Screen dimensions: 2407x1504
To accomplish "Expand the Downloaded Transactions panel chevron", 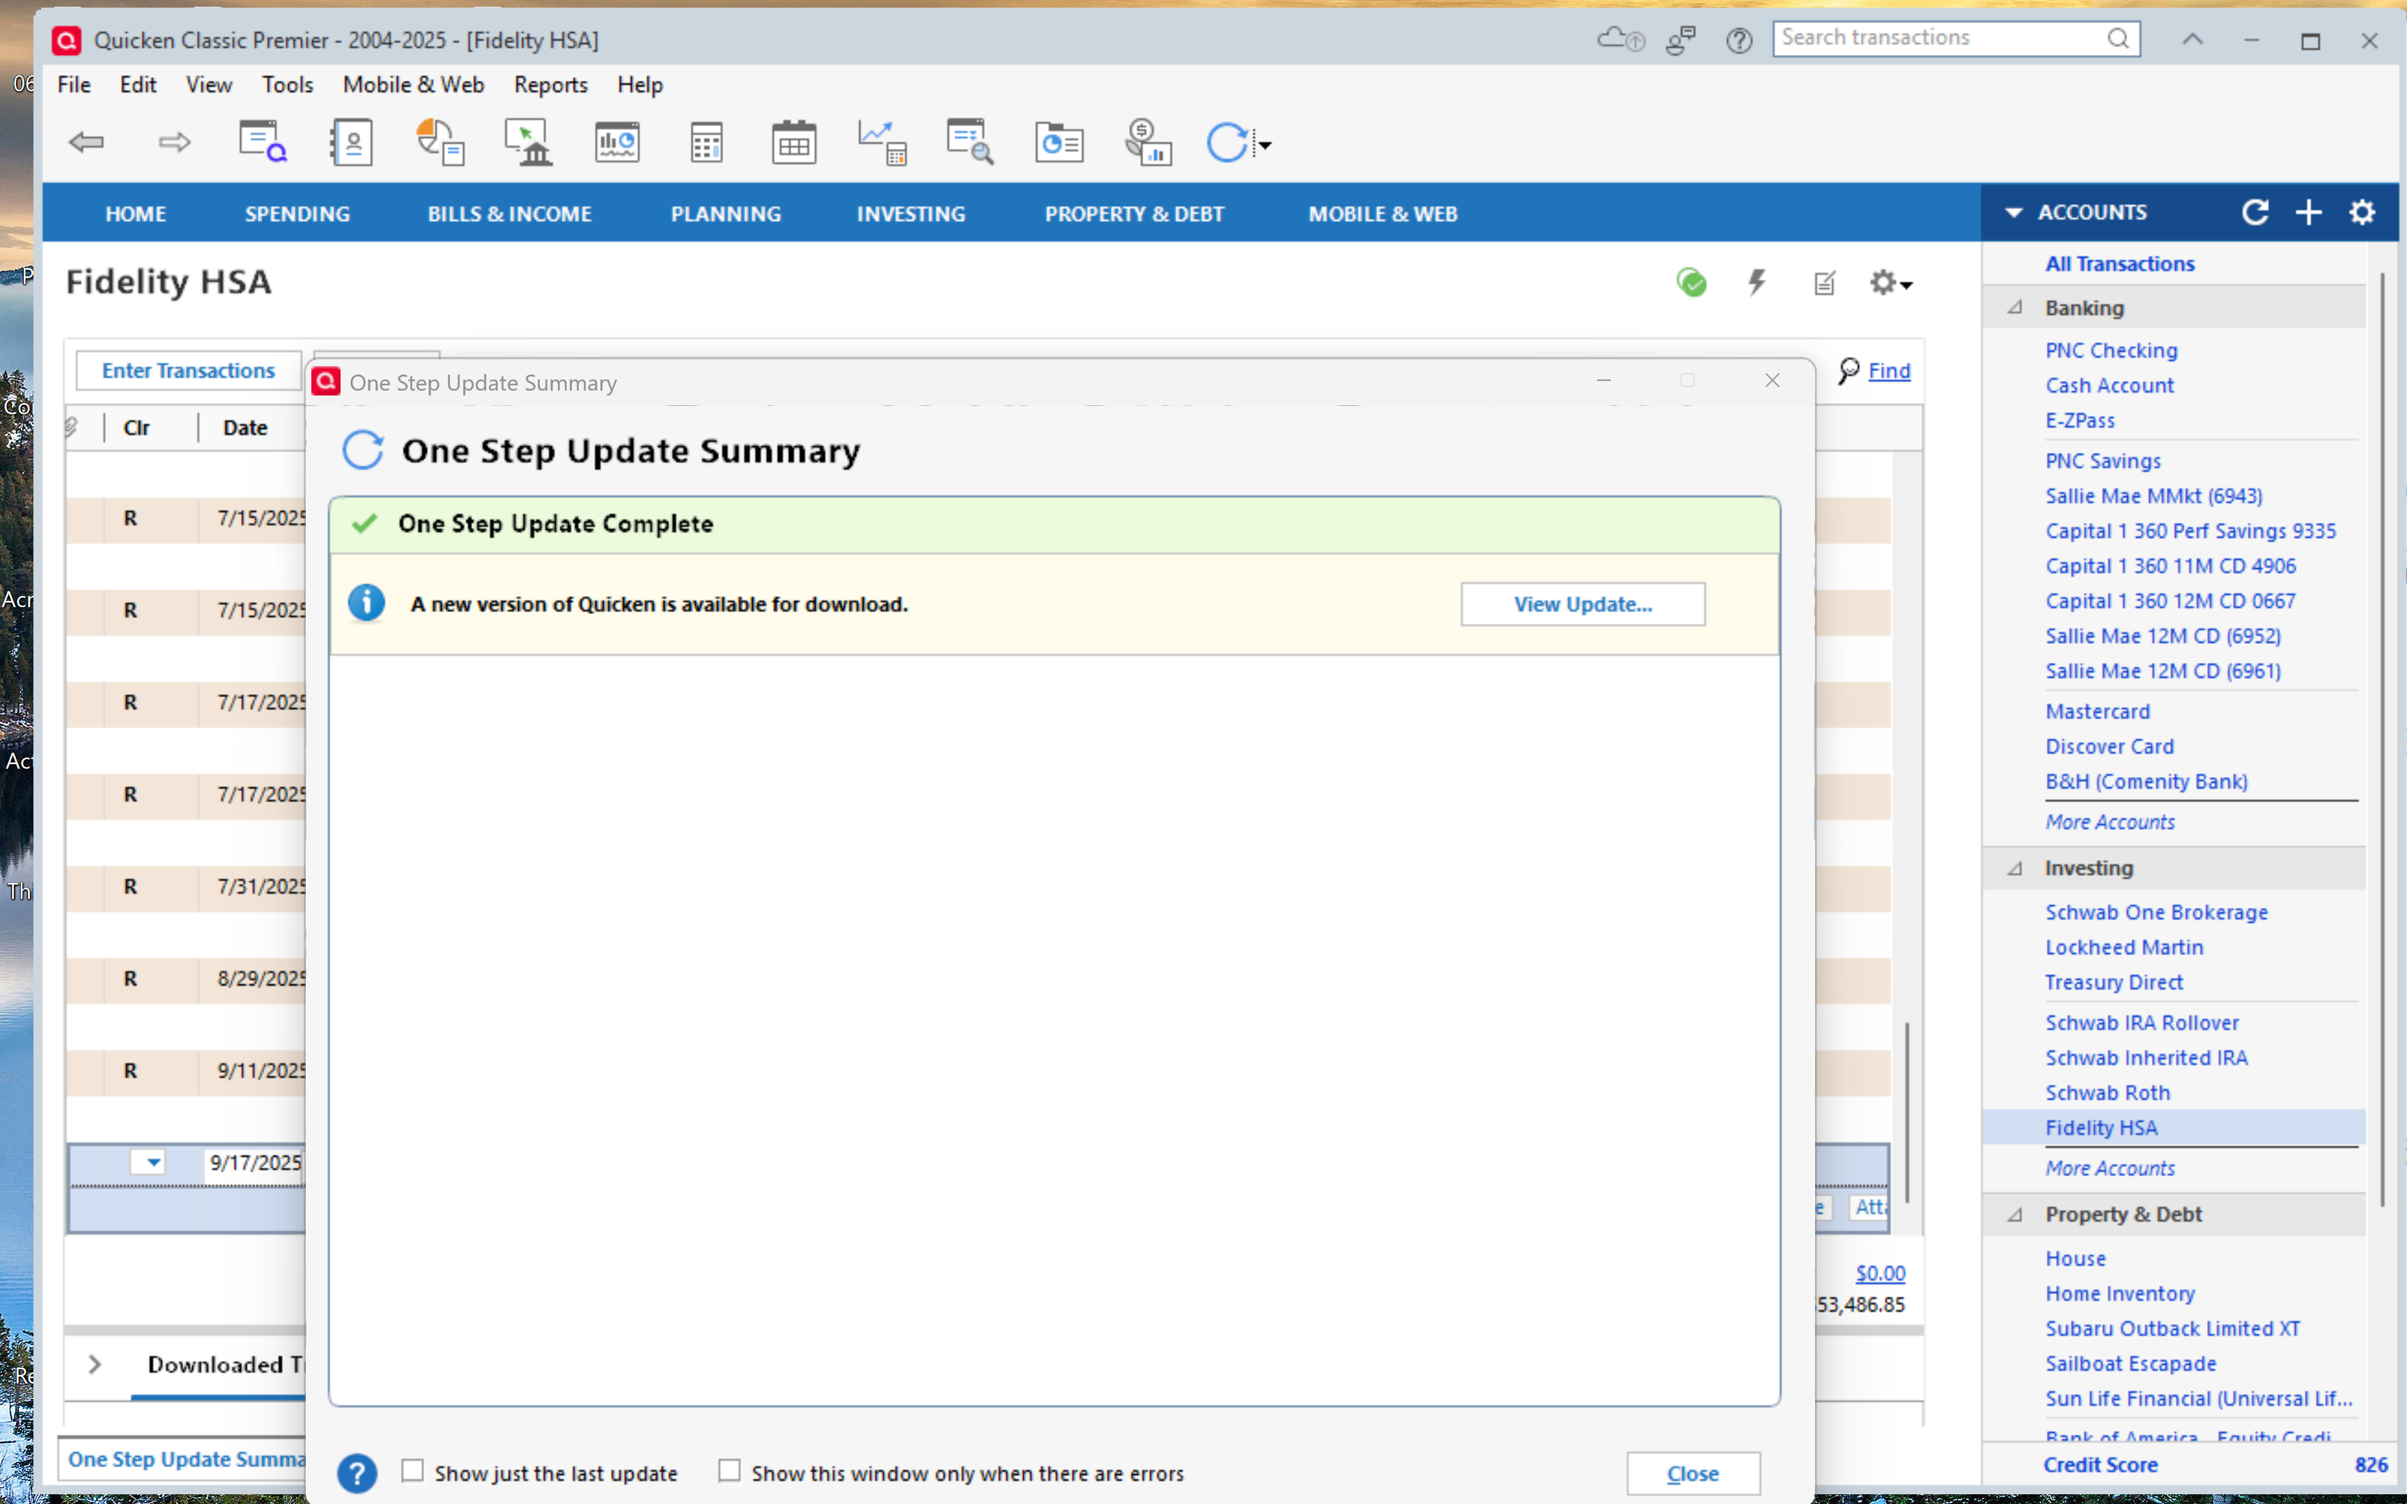I will tap(95, 1365).
